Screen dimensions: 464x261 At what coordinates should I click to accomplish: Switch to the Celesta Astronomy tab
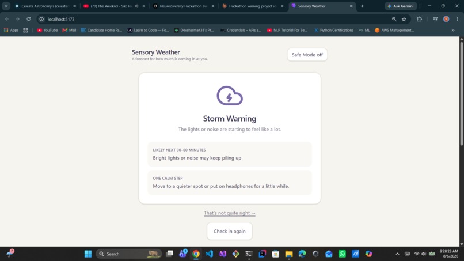point(44,6)
